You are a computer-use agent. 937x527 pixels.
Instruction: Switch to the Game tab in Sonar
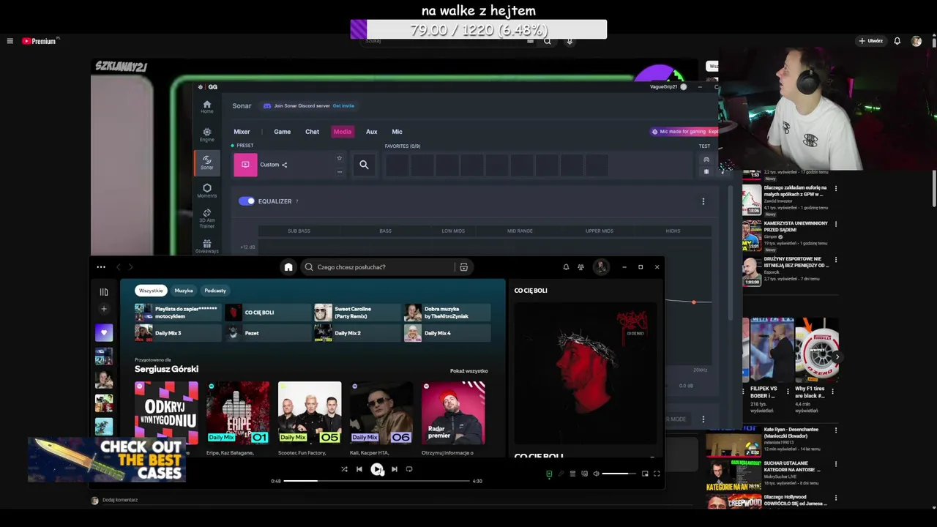point(282,132)
